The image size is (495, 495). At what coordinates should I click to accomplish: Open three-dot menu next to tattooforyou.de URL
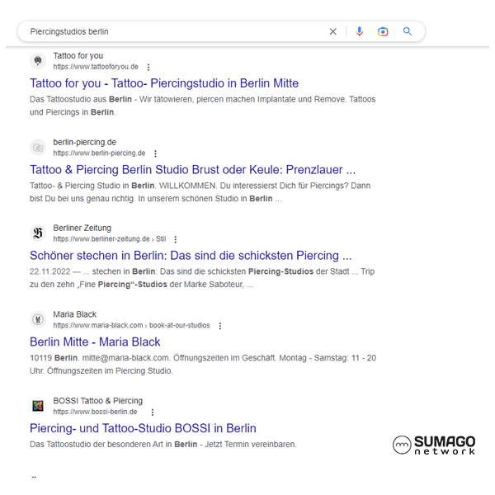[x=148, y=67]
